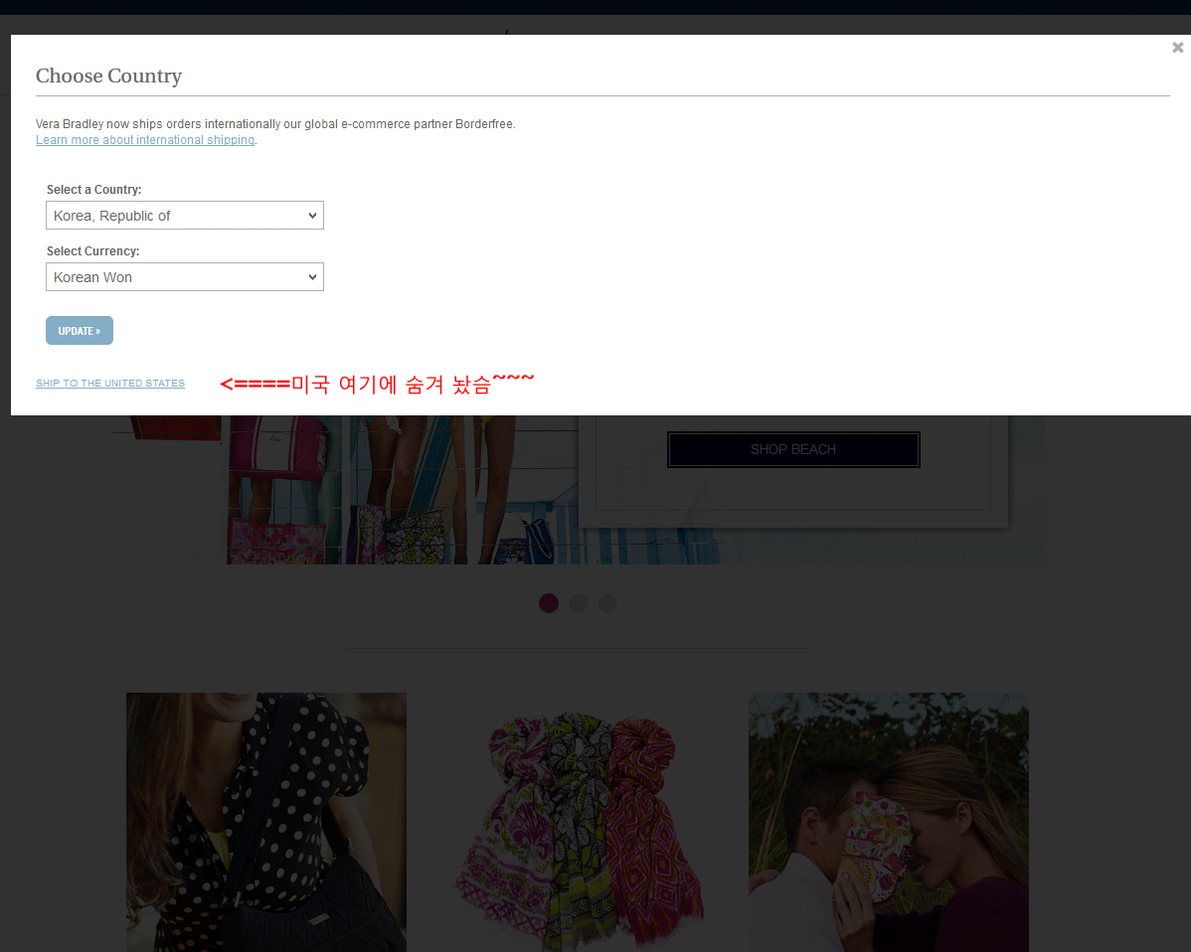The height and width of the screenshot is (952, 1191).
Task: Close the Choose Country dialog
Action: (1177, 48)
